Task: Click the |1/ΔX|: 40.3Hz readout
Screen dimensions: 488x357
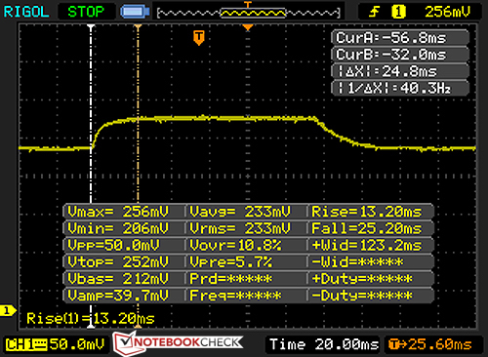Action: coord(400,88)
